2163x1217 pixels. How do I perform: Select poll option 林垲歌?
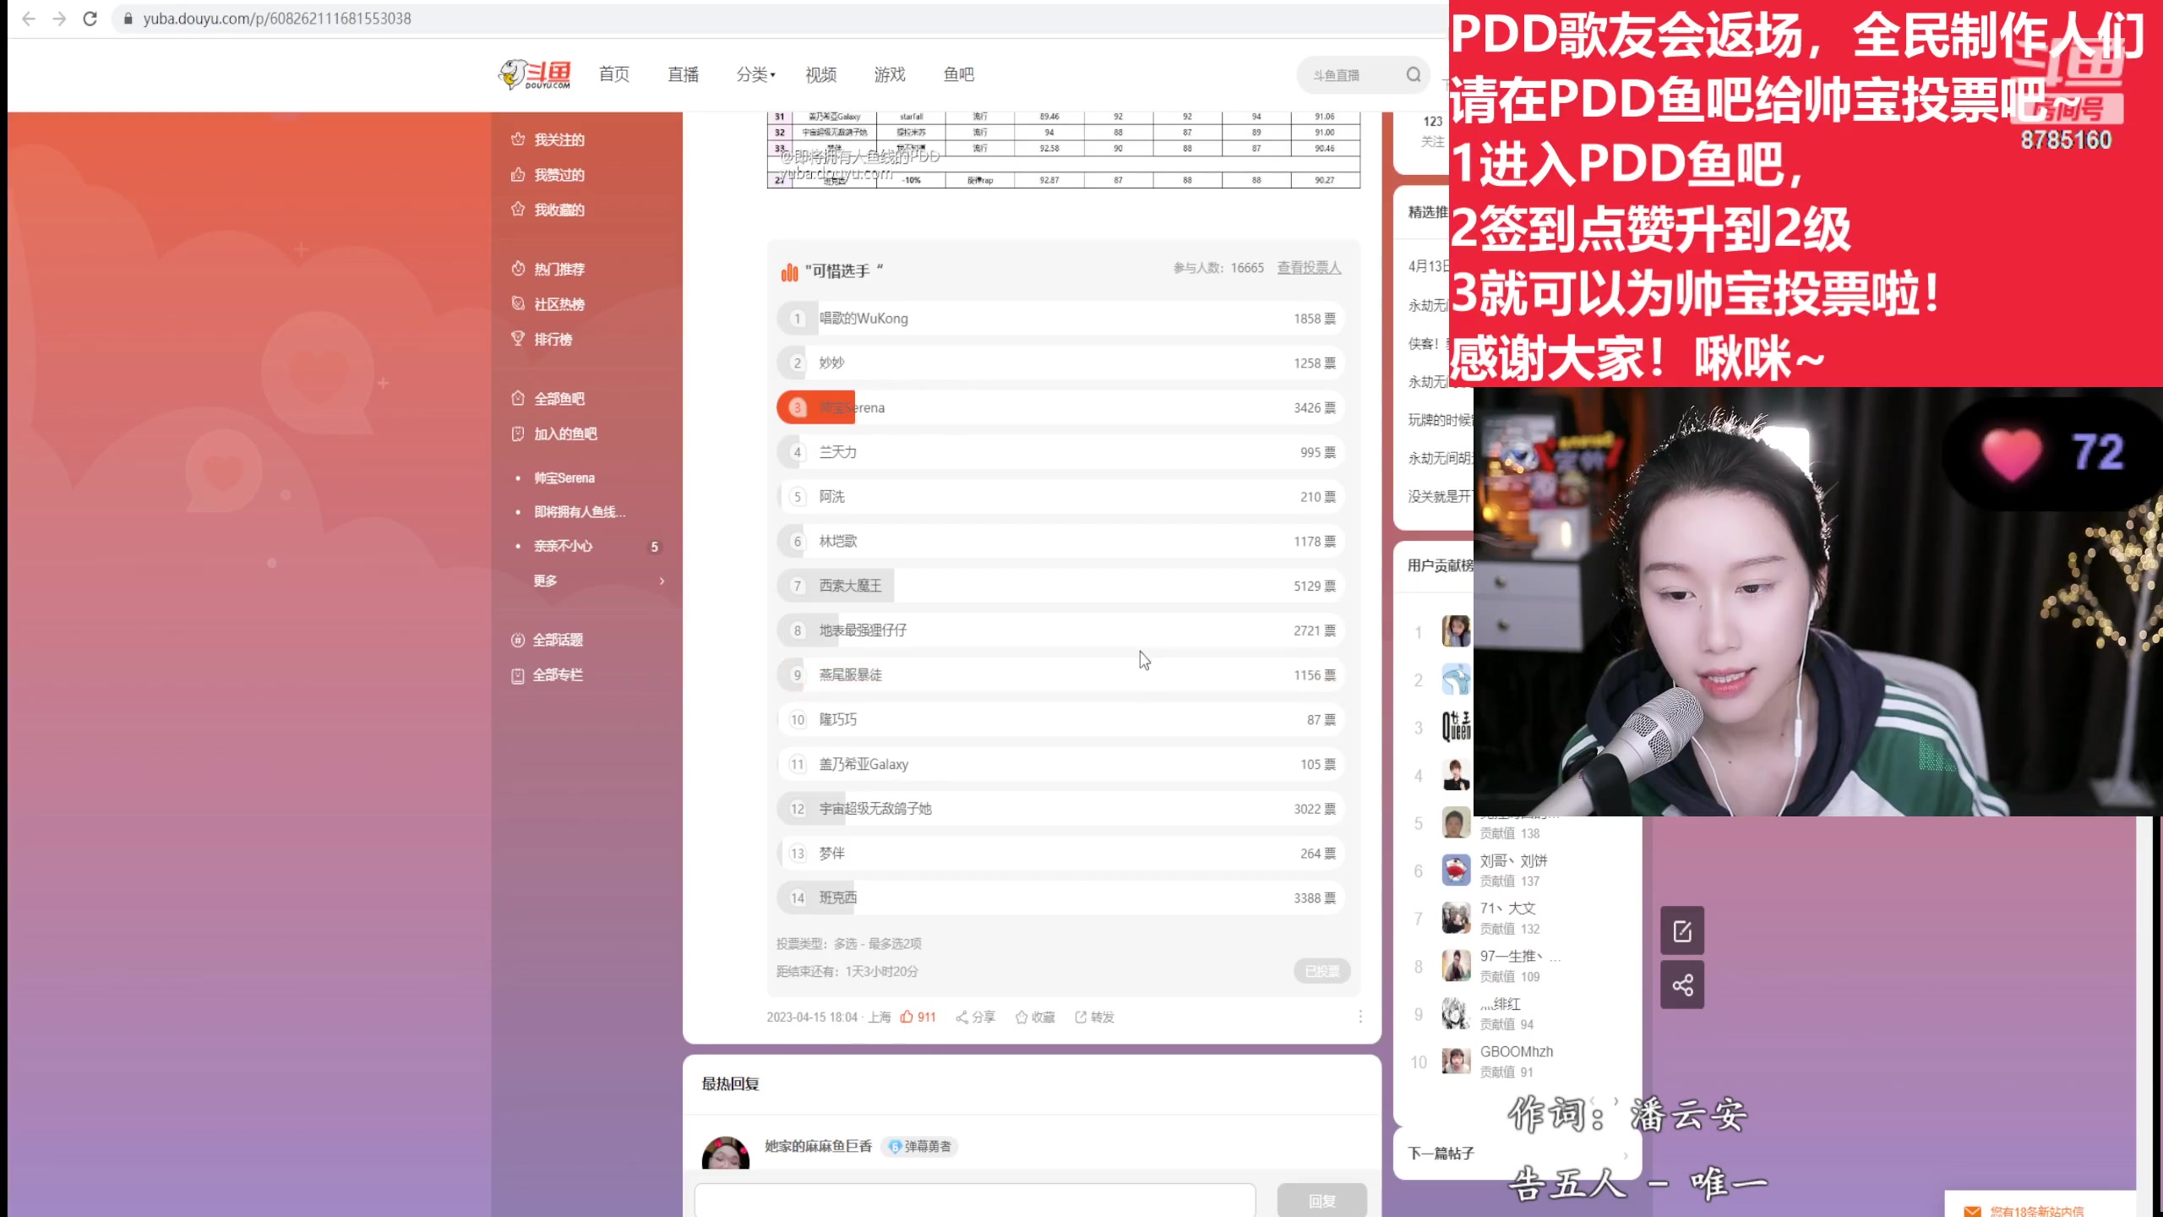click(1060, 541)
